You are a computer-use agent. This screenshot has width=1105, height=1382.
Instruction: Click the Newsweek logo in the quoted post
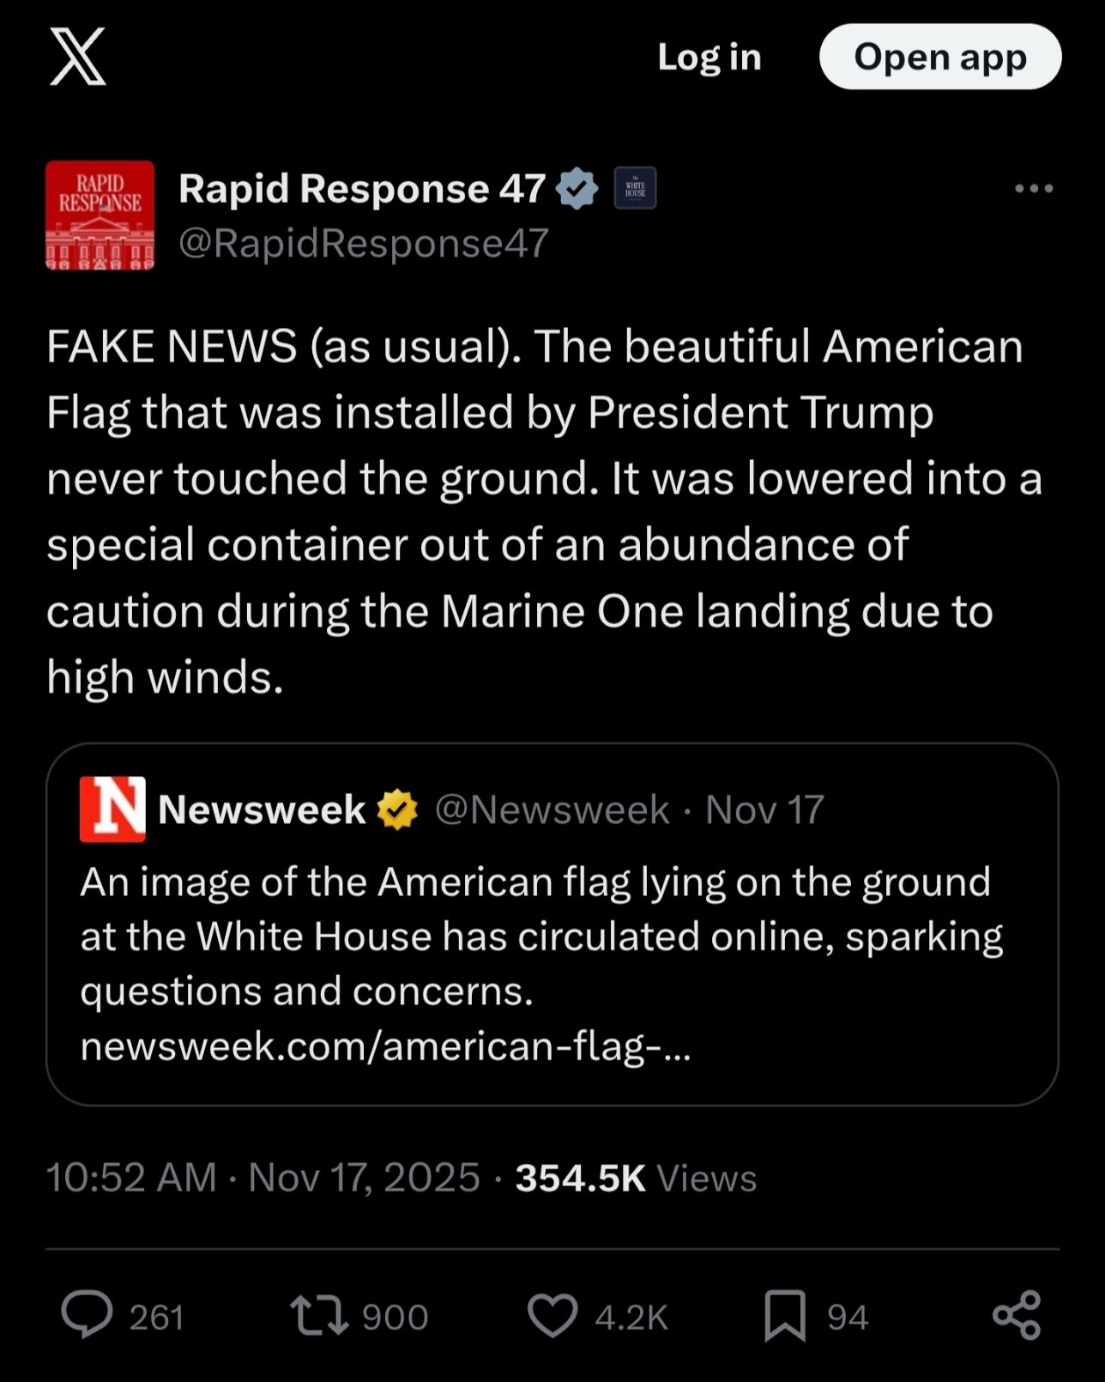click(x=112, y=809)
